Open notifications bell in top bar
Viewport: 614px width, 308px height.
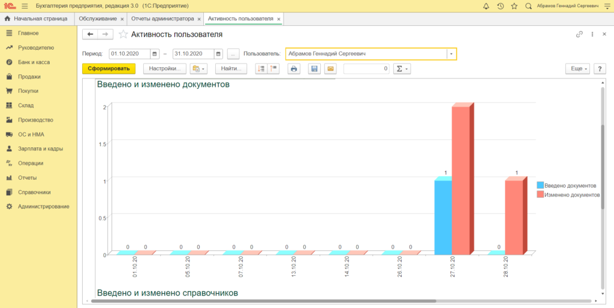[x=486, y=6]
